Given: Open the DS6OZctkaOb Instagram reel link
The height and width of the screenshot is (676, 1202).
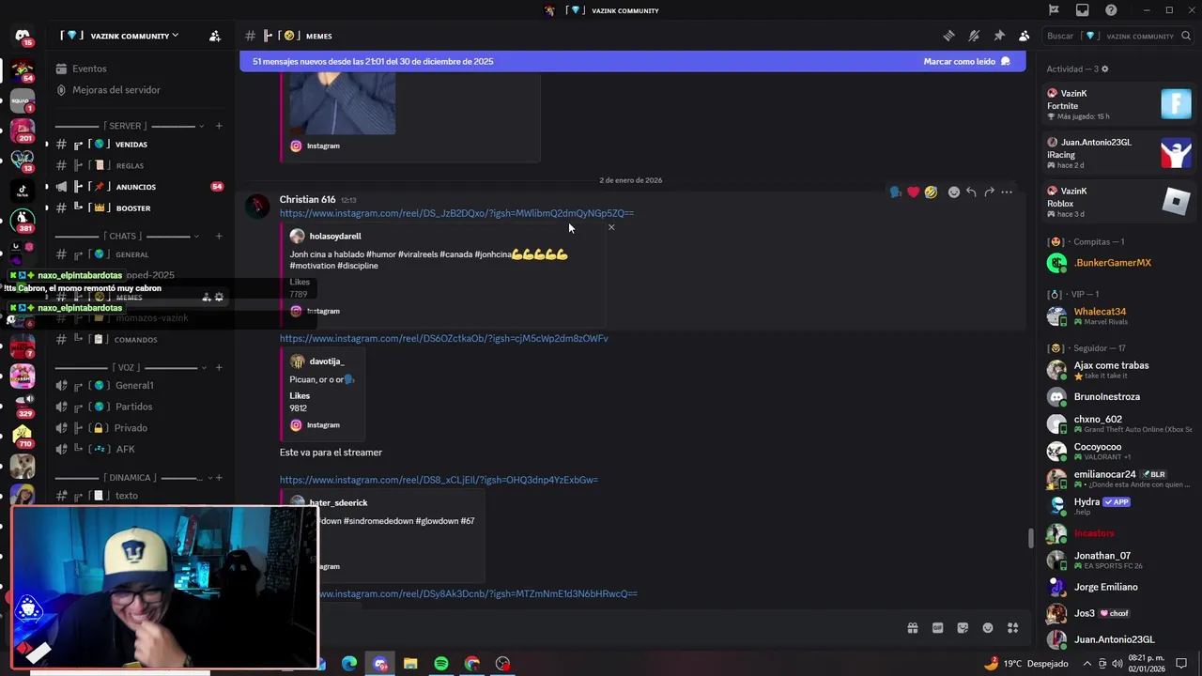Looking at the screenshot, I should click(x=443, y=338).
